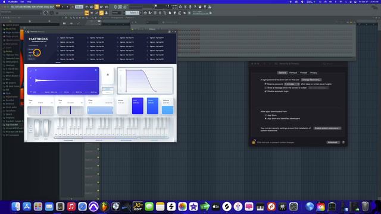
Task: Open FL Studio fruit icon in dock
Action: (x=105, y=207)
